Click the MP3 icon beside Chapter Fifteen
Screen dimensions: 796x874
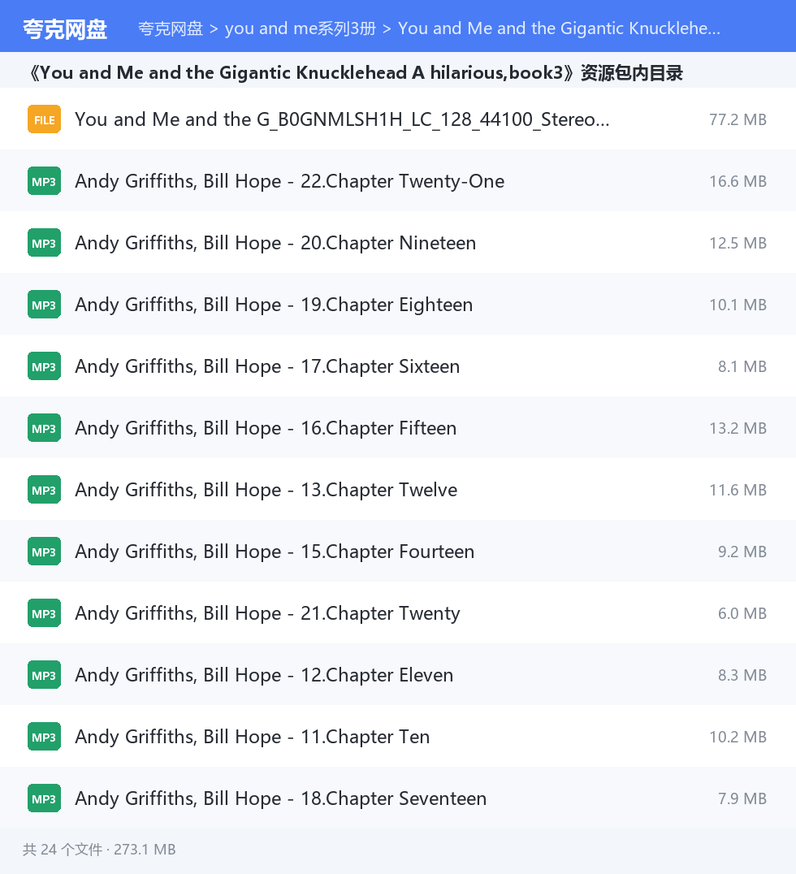pos(44,428)
